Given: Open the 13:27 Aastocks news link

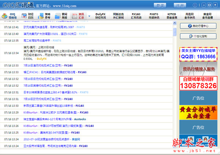Looking at the screenshot, I should click(47, 119).
